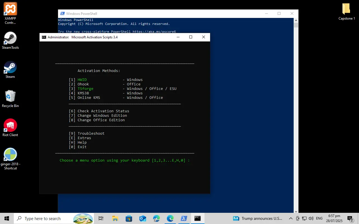Click the "[2] Ohook" menu line
Image resolution: width=359 pixels, height=224 pixels.
(x=105, y=84)
